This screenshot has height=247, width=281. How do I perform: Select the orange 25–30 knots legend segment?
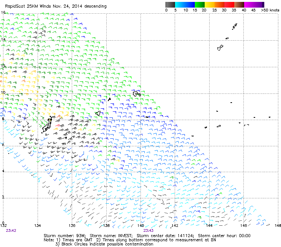point(219,5)
